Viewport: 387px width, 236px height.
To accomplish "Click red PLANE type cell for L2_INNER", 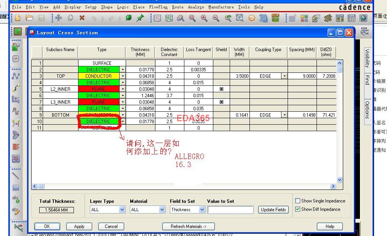I will coord(99,89).
